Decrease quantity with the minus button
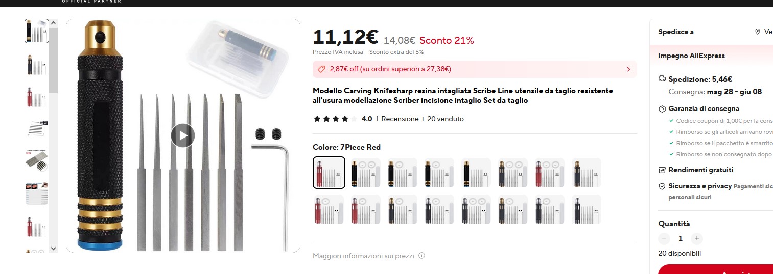 pos(664,238)
